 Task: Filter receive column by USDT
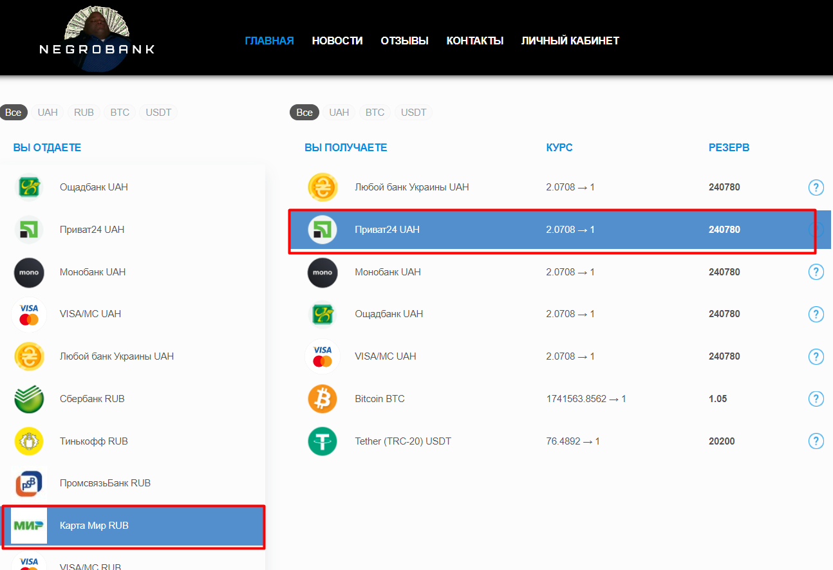point(414,113)
